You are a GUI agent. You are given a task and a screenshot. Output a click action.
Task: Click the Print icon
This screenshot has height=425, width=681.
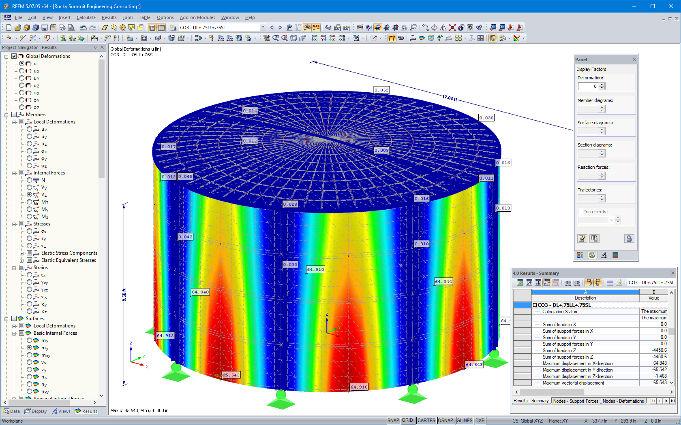[62, 28]
